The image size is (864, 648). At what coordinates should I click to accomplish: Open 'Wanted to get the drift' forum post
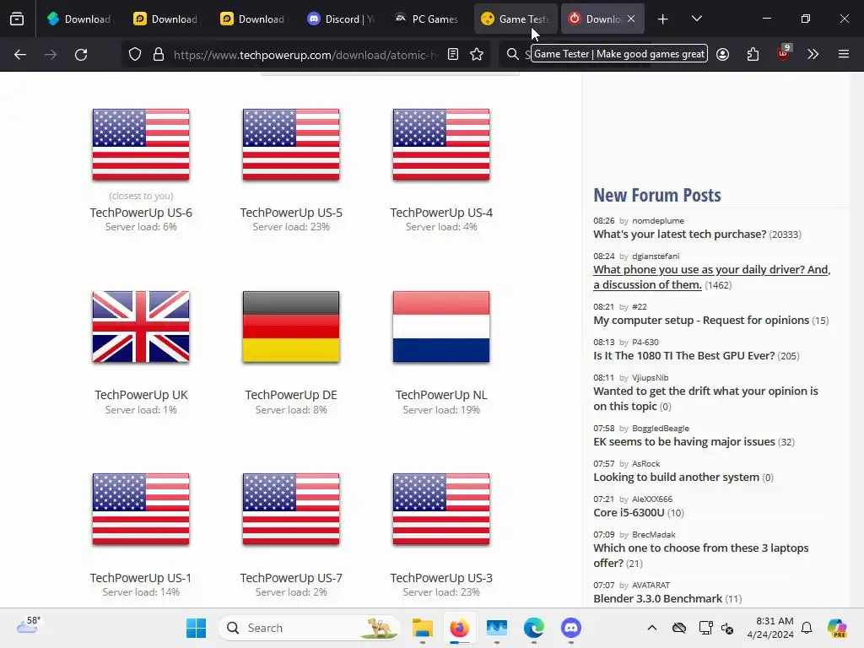click(705, 398)
